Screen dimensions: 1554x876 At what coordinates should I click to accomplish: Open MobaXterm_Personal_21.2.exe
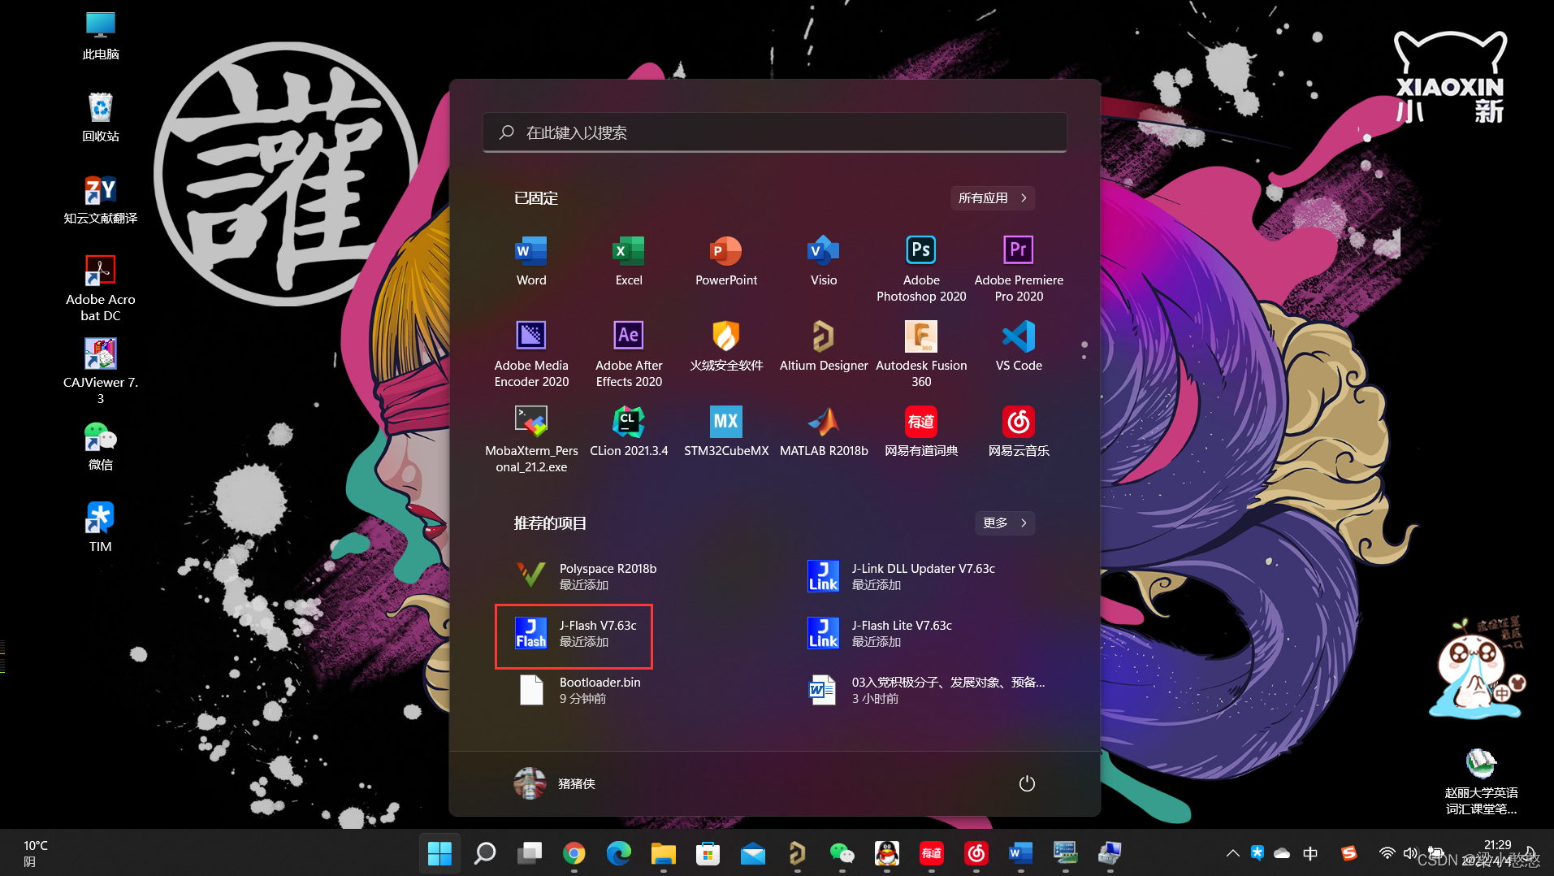click(531, 440)
